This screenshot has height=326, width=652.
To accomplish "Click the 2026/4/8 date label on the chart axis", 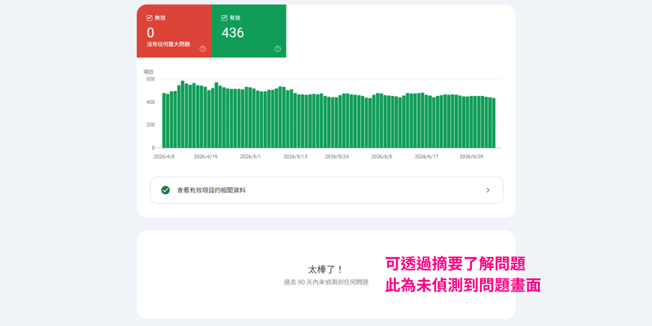I will 164,156.
